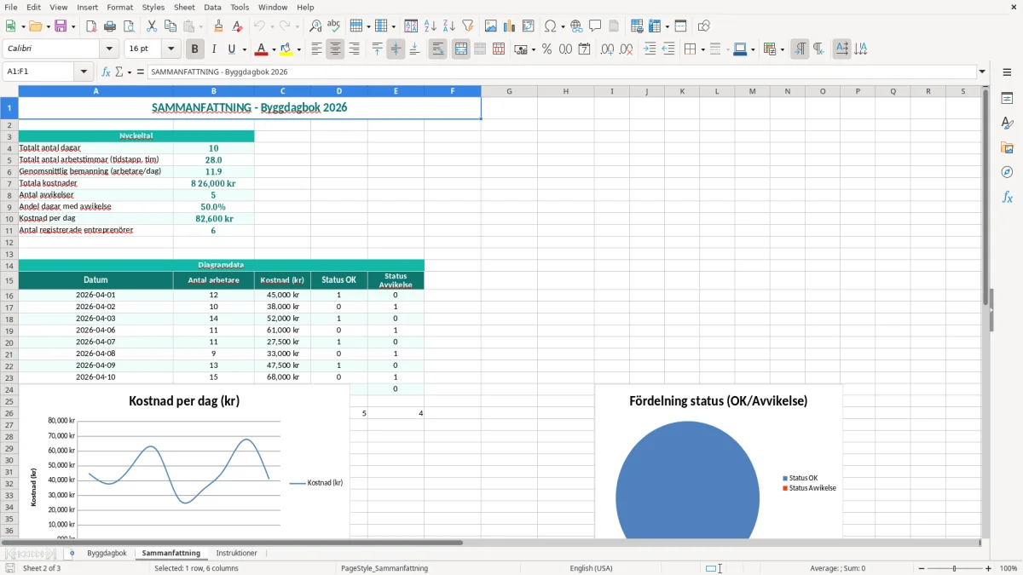1023x575 pixels.
Task: Click the zoom slider in status bar
Action: 955,568
